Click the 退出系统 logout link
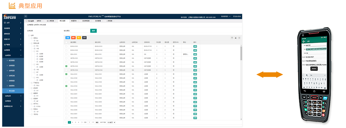The image size is (346, 128). pyautogui.click(x=237, y=17)
